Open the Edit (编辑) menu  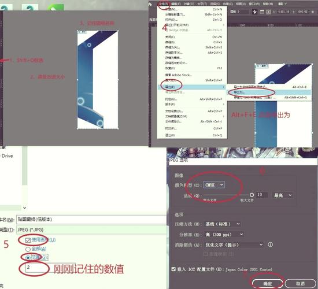176,4
